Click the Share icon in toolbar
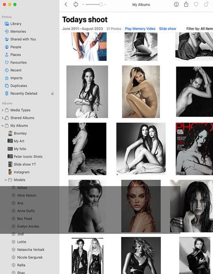 coord(186,4)
